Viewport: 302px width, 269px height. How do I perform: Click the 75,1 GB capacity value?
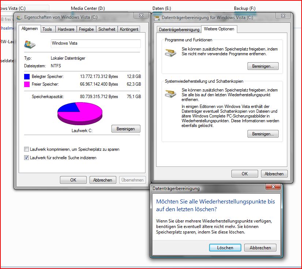point(134,97)
